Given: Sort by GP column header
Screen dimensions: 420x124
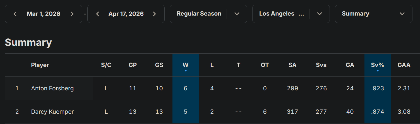Looking at the screenshot, I should (x=133, y=65).
